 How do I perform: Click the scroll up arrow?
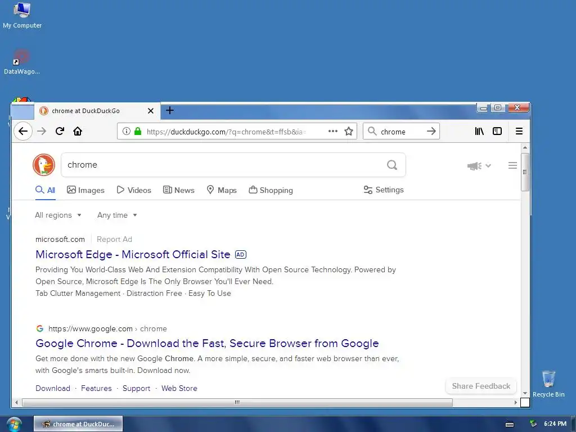pyautogui.click(x=525, y=147)
